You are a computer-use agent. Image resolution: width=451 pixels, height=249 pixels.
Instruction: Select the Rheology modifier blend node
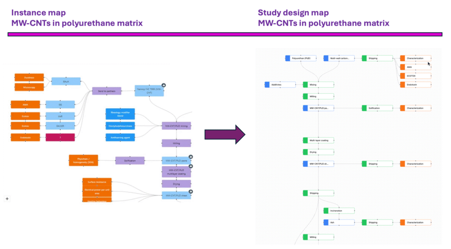click(120, 114)
